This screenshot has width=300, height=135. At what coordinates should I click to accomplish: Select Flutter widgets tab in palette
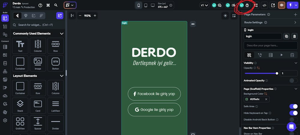coord(17,16)
